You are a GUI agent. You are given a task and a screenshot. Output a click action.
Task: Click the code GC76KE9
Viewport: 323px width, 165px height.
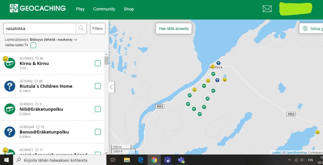click(26, 58)
